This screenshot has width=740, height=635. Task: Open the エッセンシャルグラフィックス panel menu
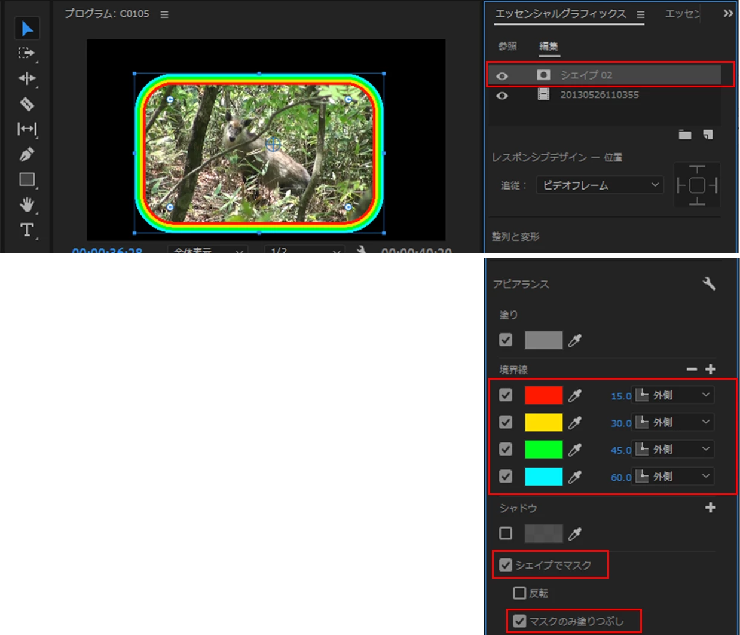641,14
